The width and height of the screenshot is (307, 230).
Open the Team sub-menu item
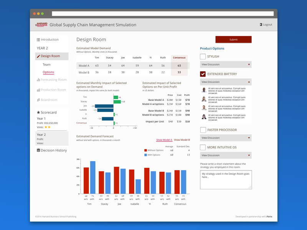pyautogui.click(x=46, y=64)
